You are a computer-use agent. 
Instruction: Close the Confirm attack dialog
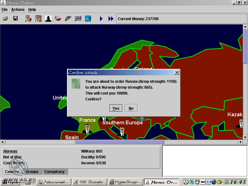(176, 73)
